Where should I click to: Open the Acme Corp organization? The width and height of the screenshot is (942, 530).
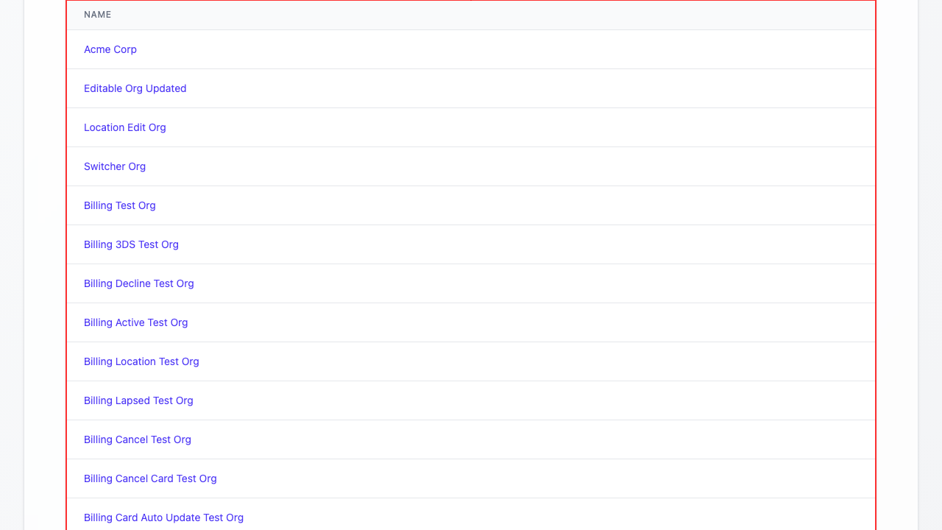[110, 49]
